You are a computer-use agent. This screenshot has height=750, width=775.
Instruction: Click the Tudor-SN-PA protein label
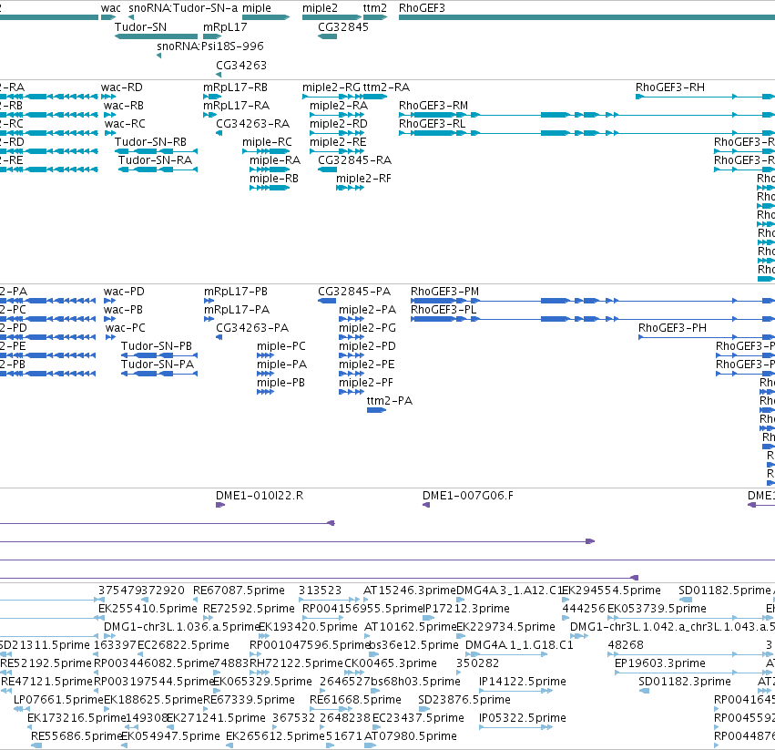tap(158, 365)
